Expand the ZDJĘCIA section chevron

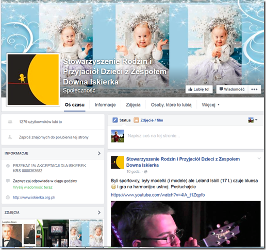[99, 212]
